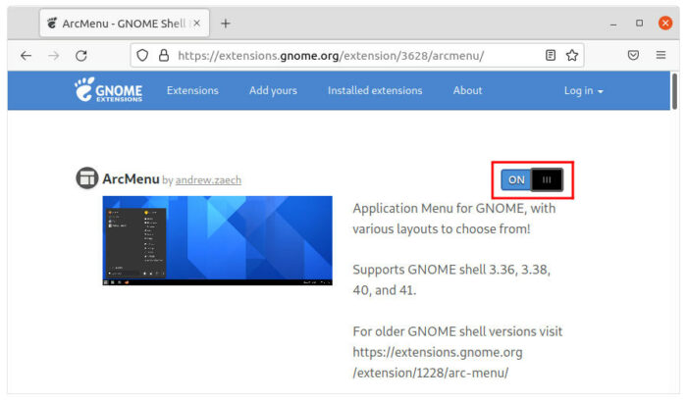Open andrew.zaech author link
687x401 pixels.
[x=208, y=180]
